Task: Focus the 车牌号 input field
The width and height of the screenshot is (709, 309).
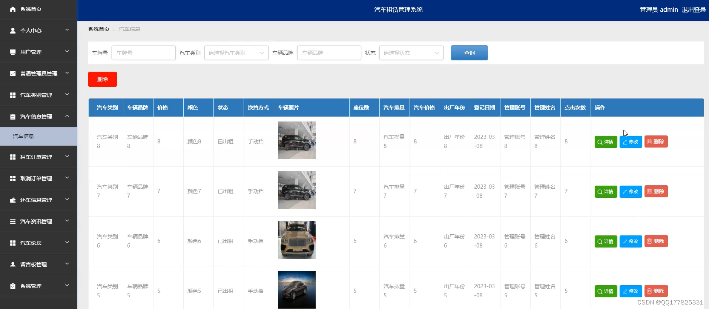Action: click(x=144, y=53)
